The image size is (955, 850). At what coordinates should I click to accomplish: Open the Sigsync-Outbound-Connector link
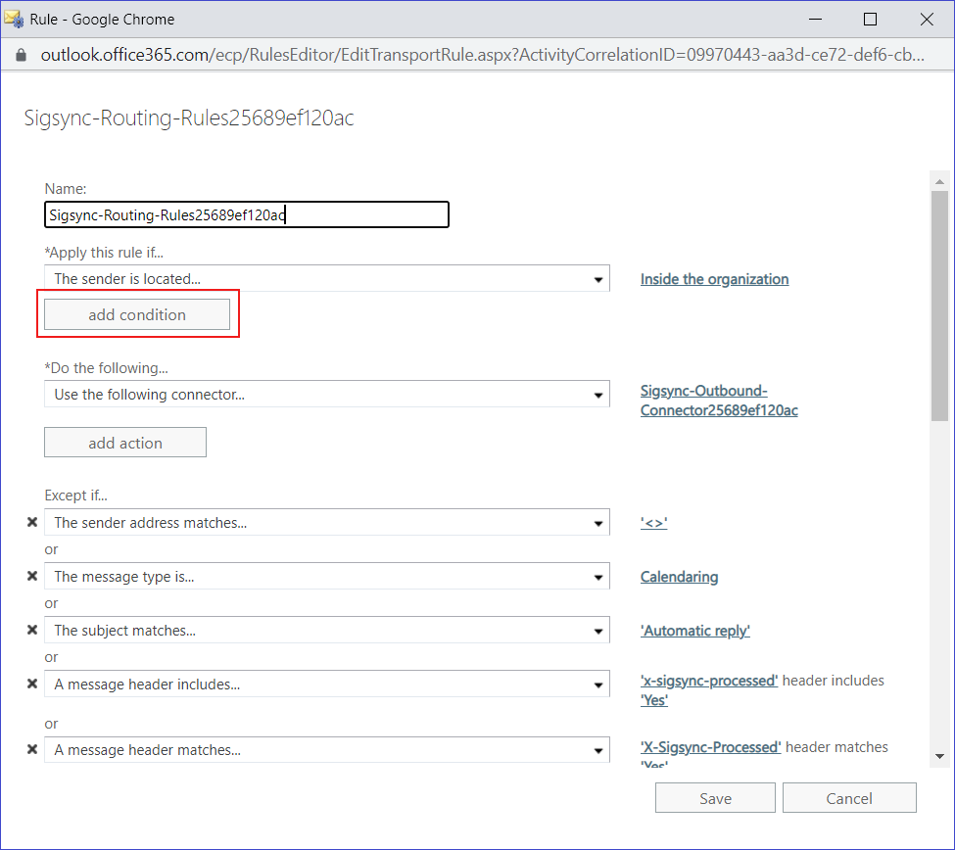(x=718, y=401)
